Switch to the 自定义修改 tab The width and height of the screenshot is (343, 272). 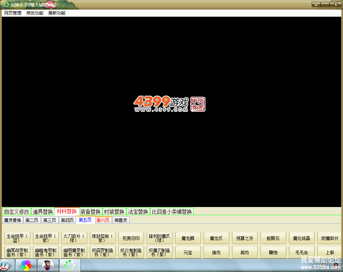pyautogui.click(x=17, y=212)
